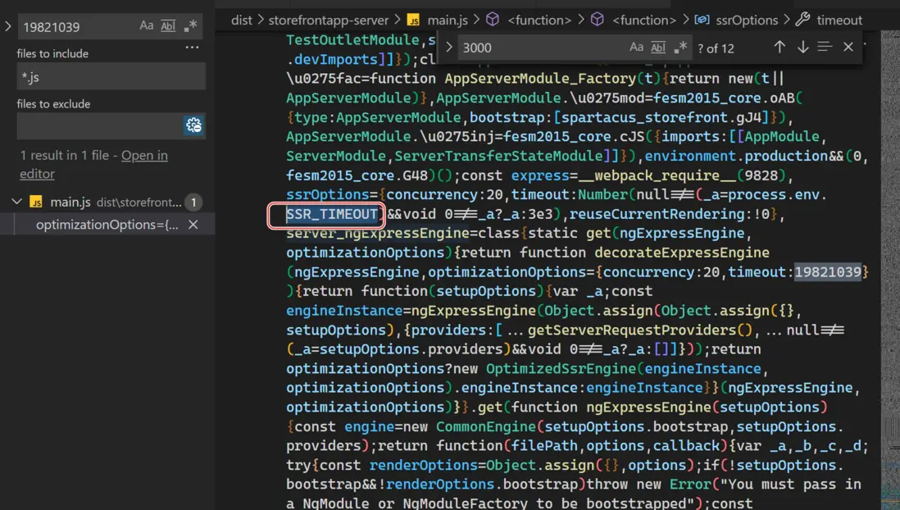This screenshot has height=510, width=900.
Task: Close the editor find widget
Action: pos(848,47)
